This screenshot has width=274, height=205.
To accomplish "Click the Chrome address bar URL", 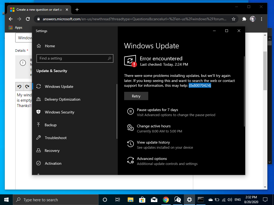I will pos(134,19).
